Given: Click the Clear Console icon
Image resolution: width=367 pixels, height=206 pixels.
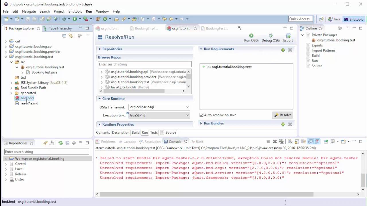Looking at the screenshot, I should coord(290,142).
